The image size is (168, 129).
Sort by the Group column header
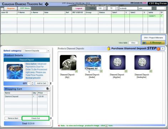click(x=92, y=12)
